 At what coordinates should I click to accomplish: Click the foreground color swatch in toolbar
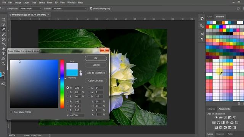coord(0,75)
